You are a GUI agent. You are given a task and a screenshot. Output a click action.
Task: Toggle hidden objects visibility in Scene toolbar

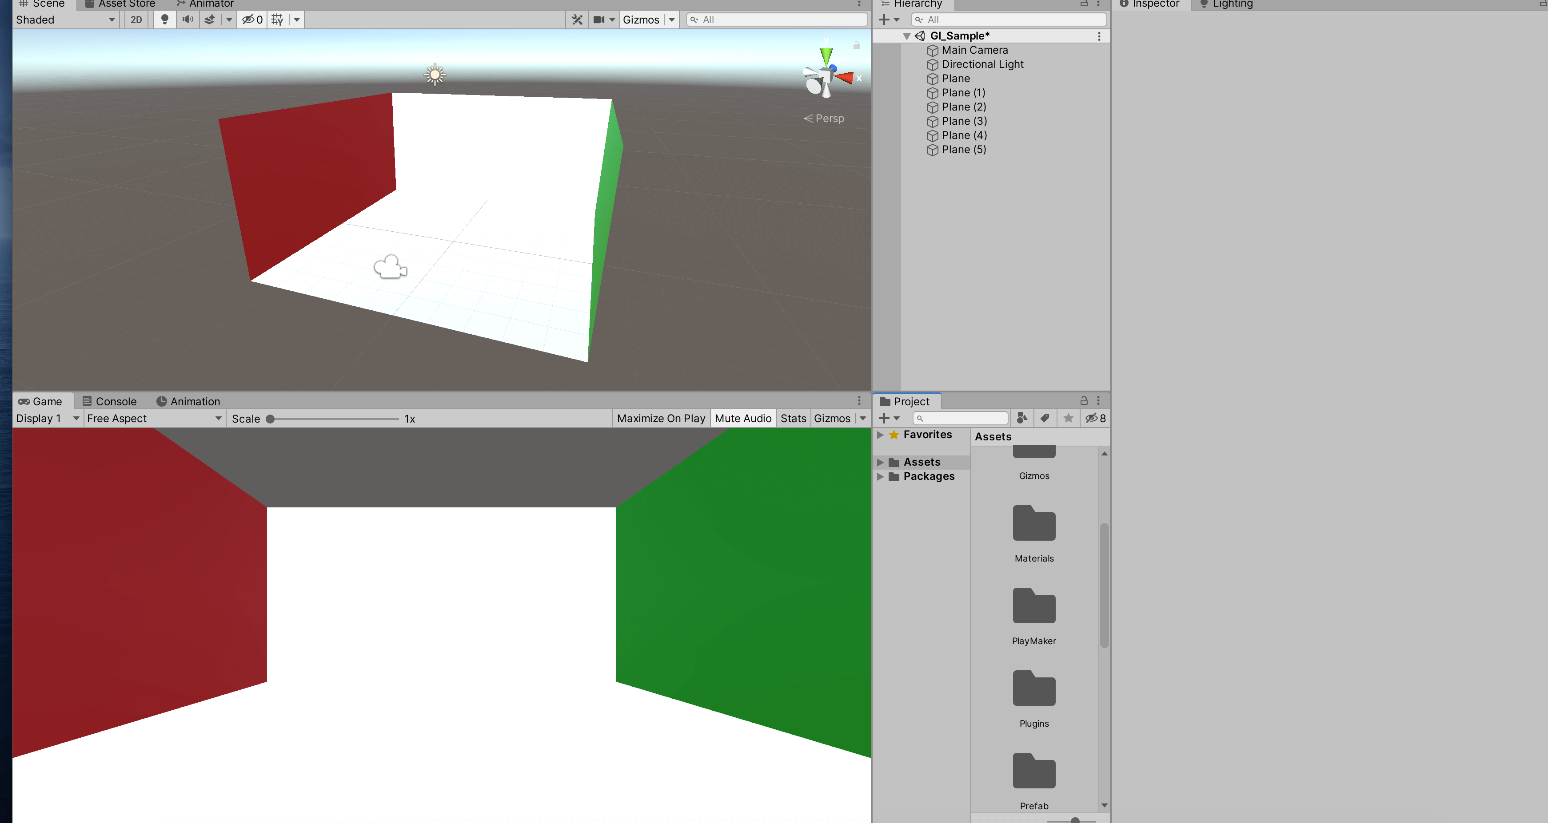pos(252,19)
